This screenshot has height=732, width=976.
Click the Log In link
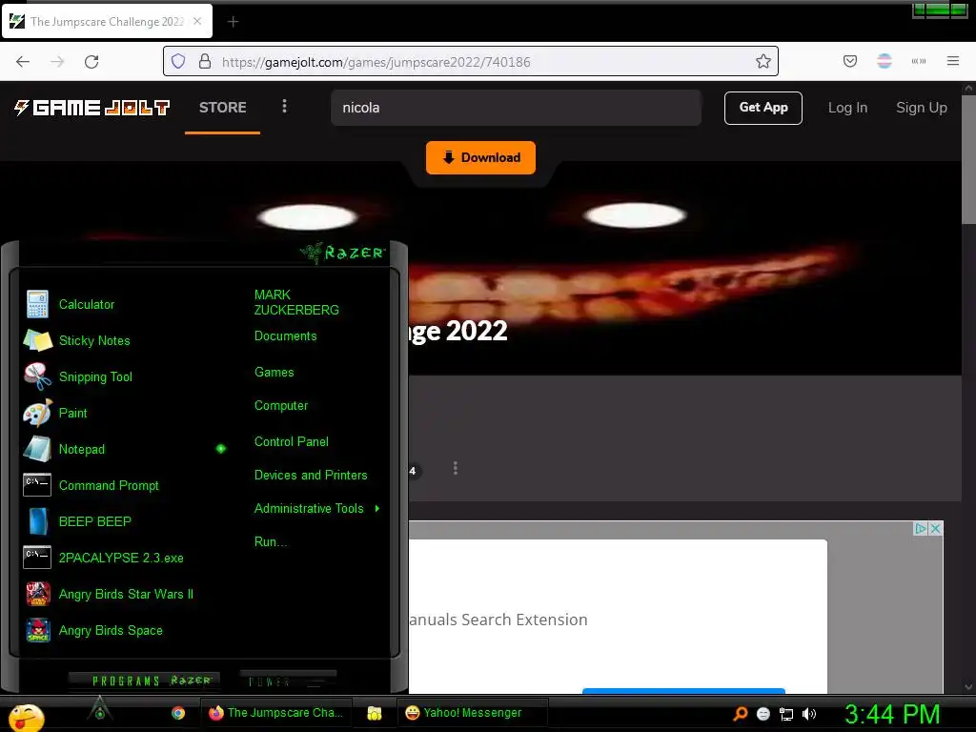point(847,108)
